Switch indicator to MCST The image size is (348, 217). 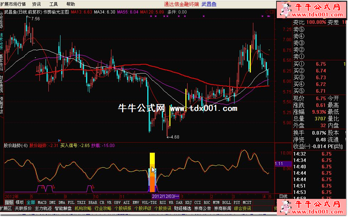[247, 202]
